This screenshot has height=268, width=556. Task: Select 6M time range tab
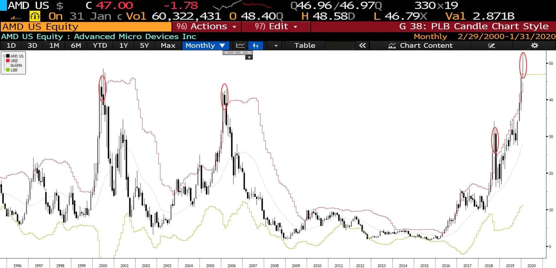coord(76,45)
